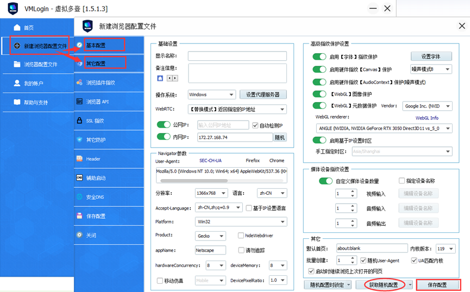Viewport: 470px width, 292px height.
Task: Click the 设置字体 button
Action: [431, 56]
